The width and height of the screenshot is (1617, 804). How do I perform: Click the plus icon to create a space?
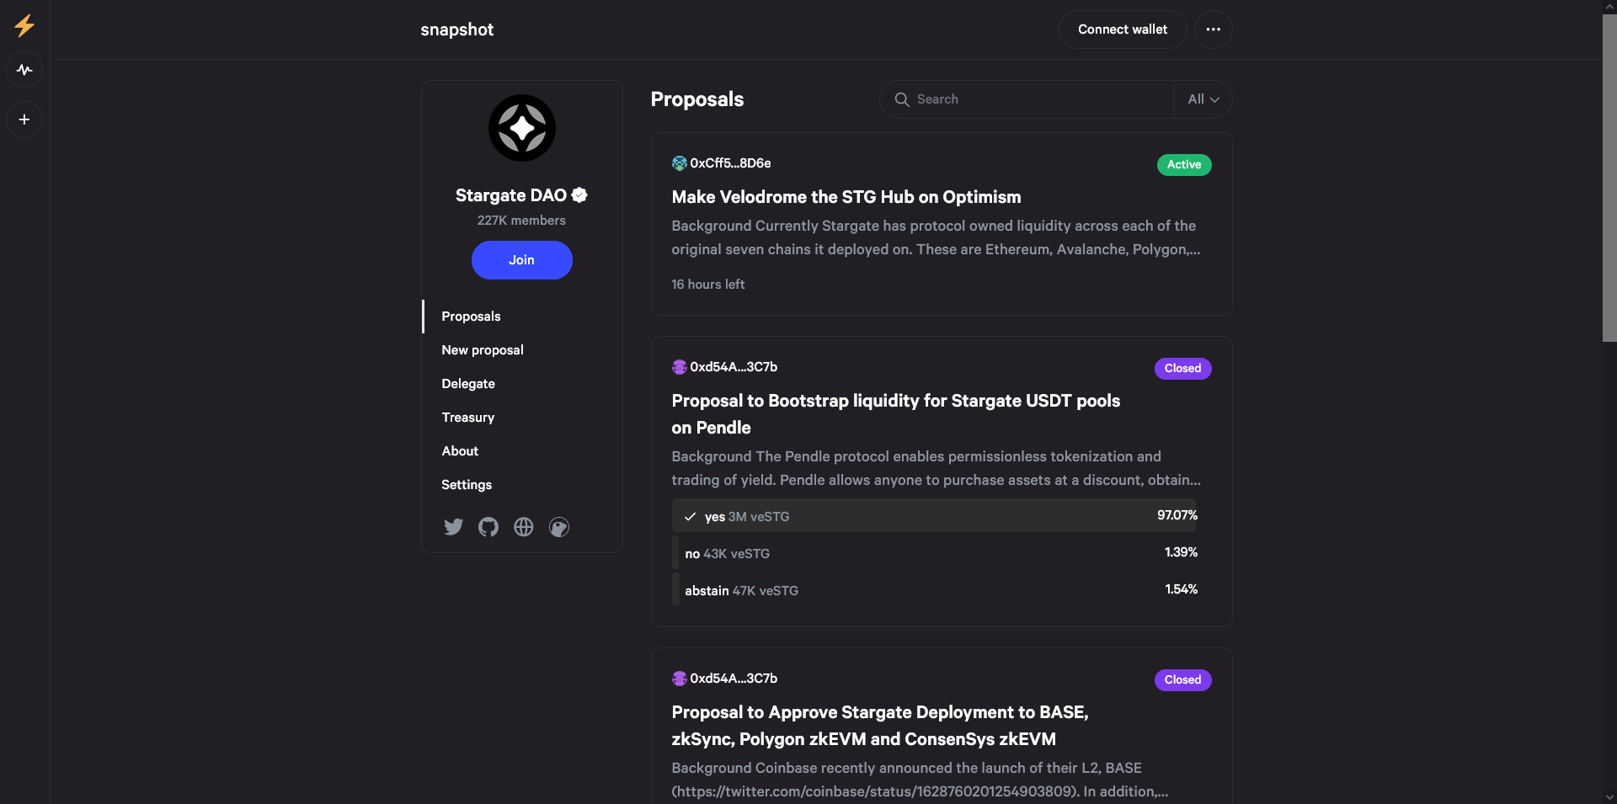point(24,120)
